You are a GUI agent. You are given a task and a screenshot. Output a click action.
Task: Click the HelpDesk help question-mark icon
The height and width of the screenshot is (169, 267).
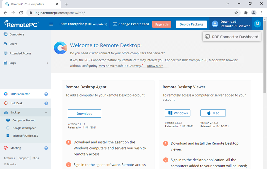[x=46, y=103]
